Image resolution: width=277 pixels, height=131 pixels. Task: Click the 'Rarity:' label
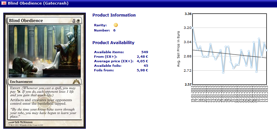tap(100, 25)
